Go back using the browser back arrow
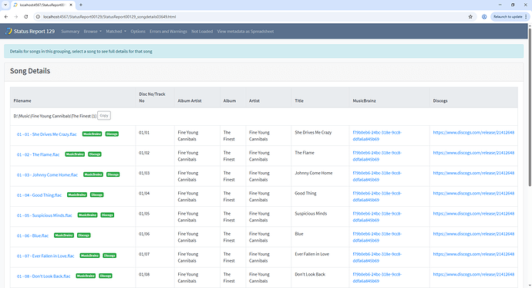This screenshot has width=532, height=288. [x=6, y=17]
